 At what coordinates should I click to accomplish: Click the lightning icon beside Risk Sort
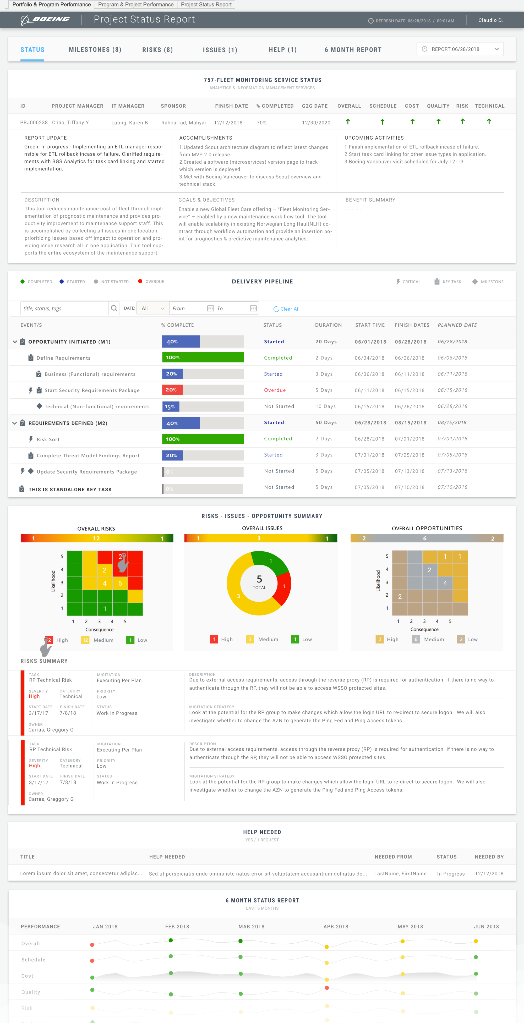coord(31,439)
